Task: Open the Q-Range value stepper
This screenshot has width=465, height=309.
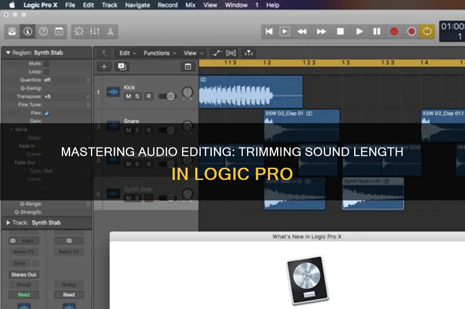Action: click(88, 204)
